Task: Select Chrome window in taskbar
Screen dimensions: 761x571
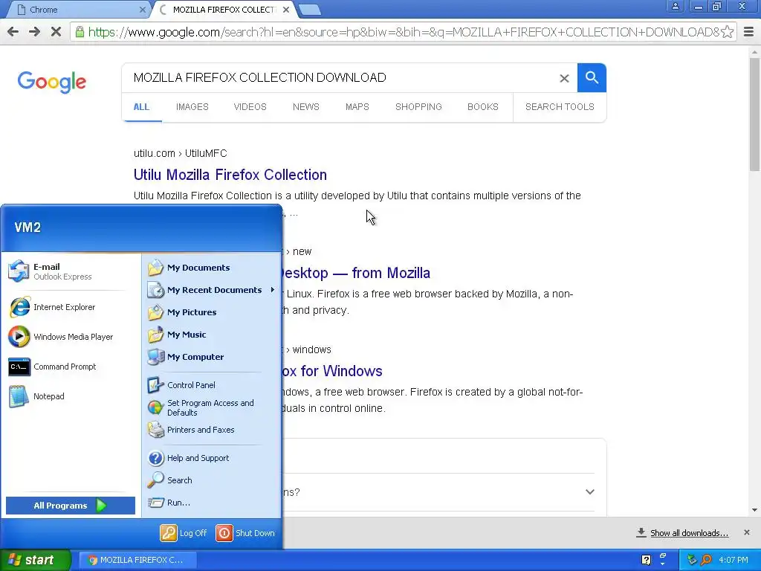Action: tap(137, 560)
